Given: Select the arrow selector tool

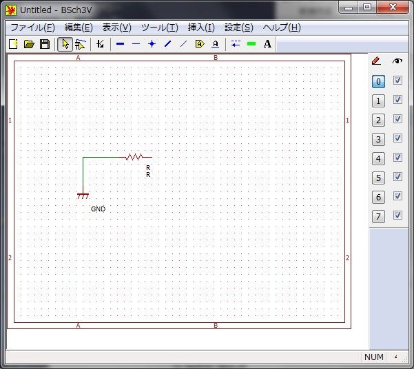Looking at the screenshot, I should coord(65,44).
